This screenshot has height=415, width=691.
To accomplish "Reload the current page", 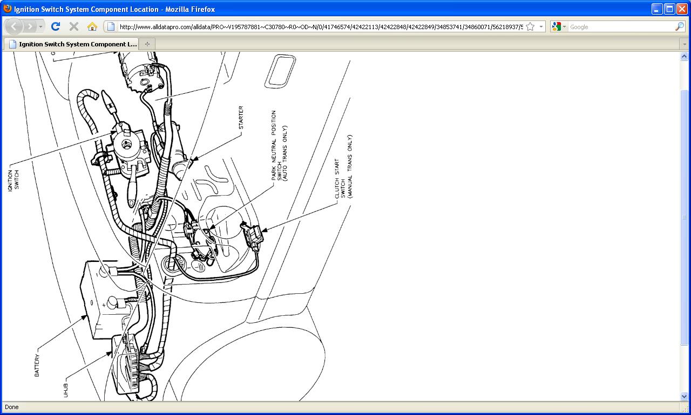I will (x=55, y=26).
